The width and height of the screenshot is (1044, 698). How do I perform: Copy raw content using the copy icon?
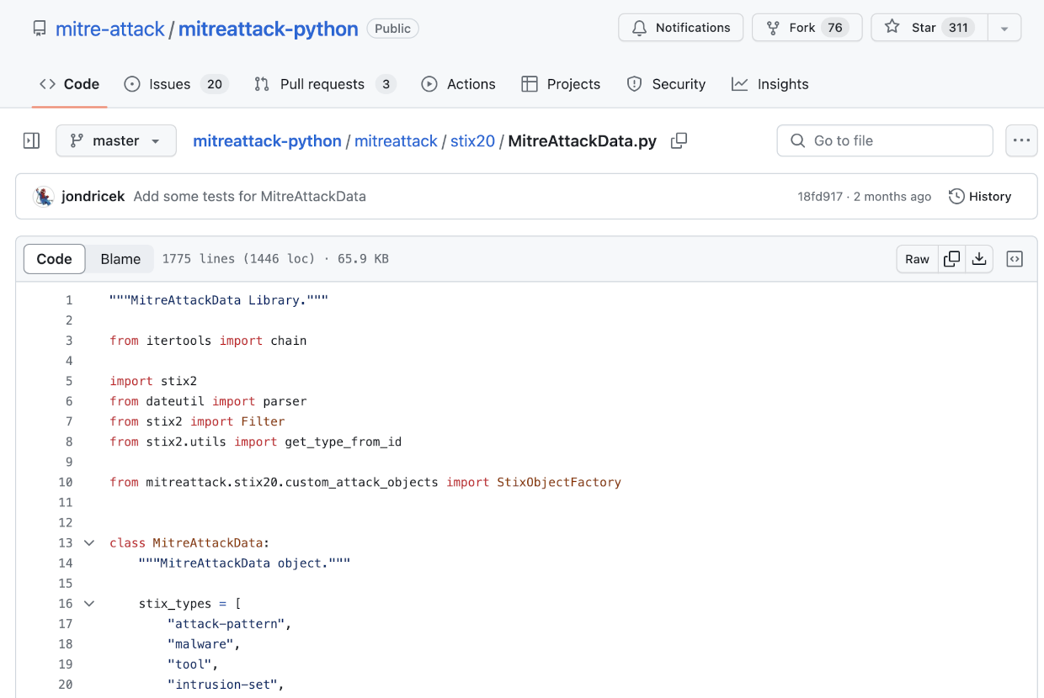pos(951,259)
